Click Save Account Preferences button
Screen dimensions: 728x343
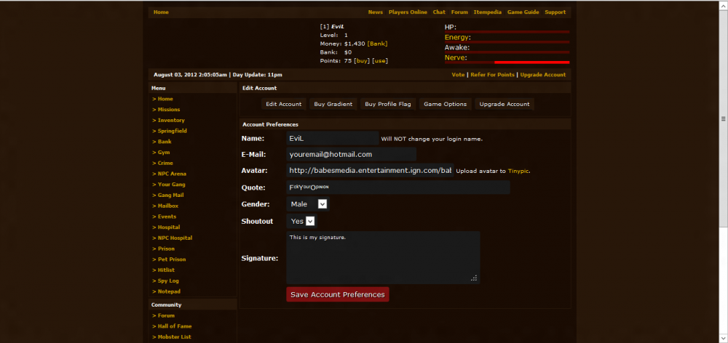337,294
